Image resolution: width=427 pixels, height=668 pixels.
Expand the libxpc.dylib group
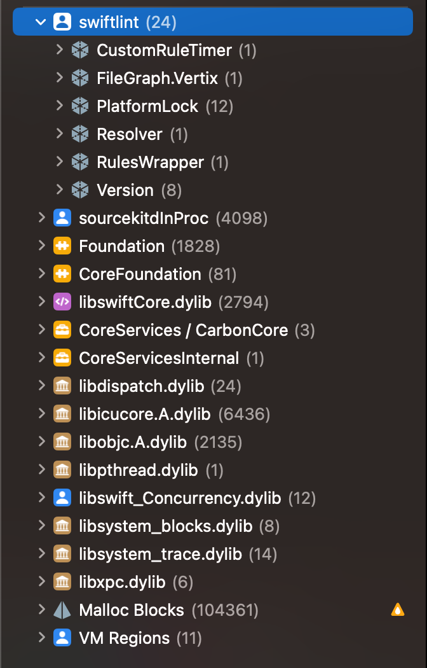tap(42, 581)
